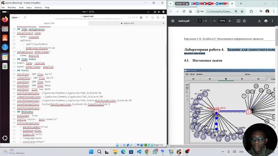Show hidden tray icons chevron
Image resolution: width=278 pixels, height=156 pixels.
pos(223,152)
